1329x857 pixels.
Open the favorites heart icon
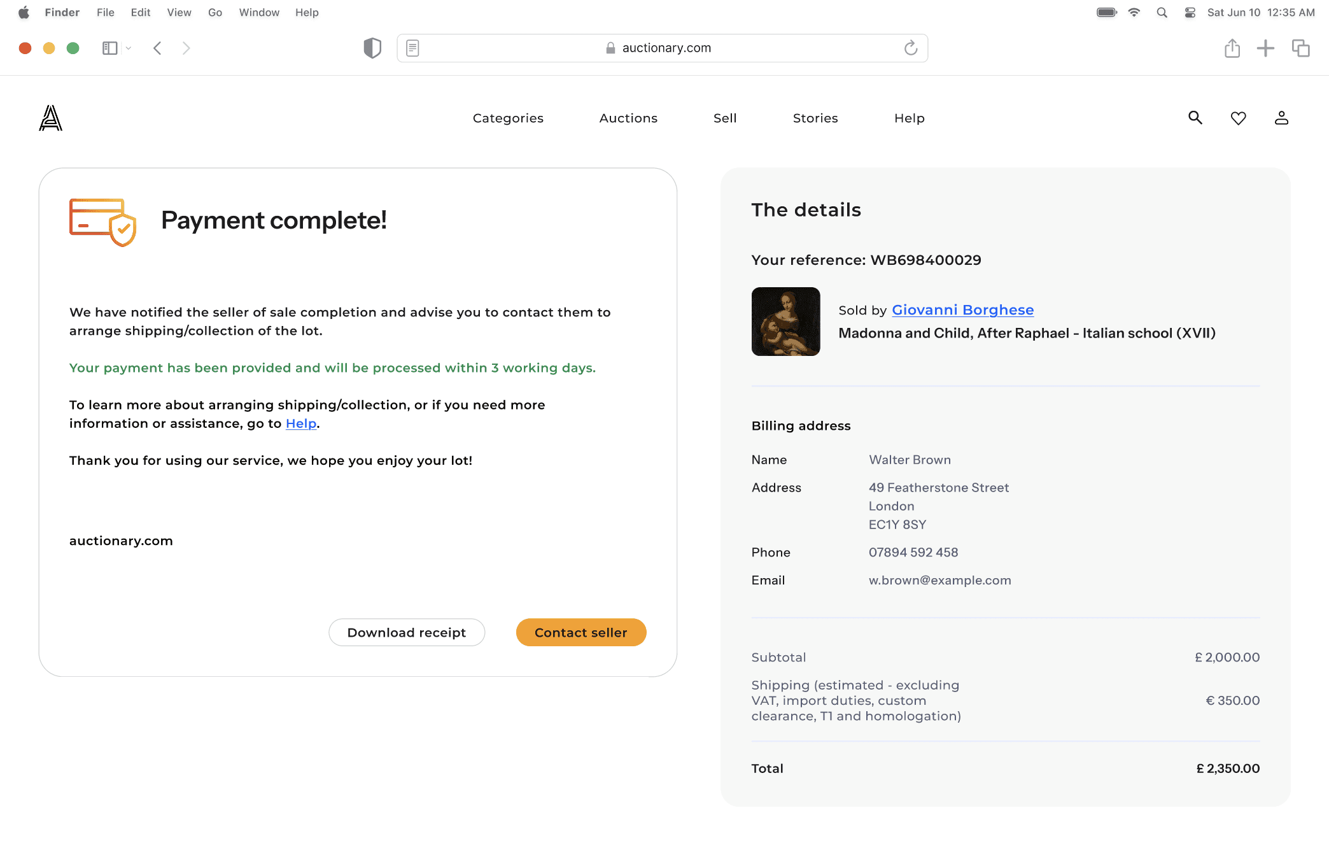click(x=1238, y=118)
